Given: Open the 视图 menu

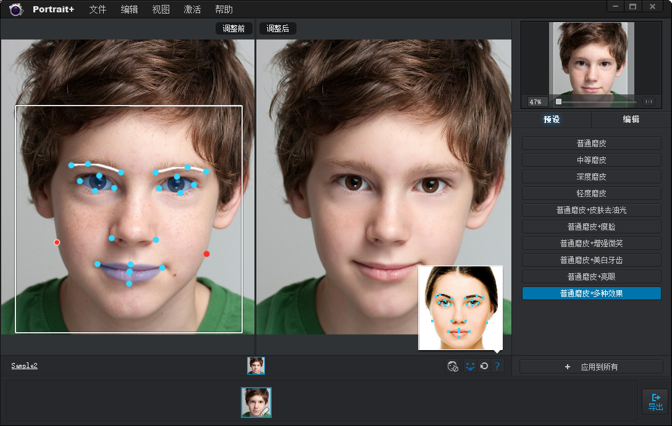Looking at the screenshot, I should click(161, 9).
